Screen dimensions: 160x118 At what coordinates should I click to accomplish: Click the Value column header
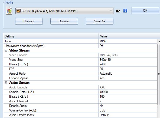(129, 36)
